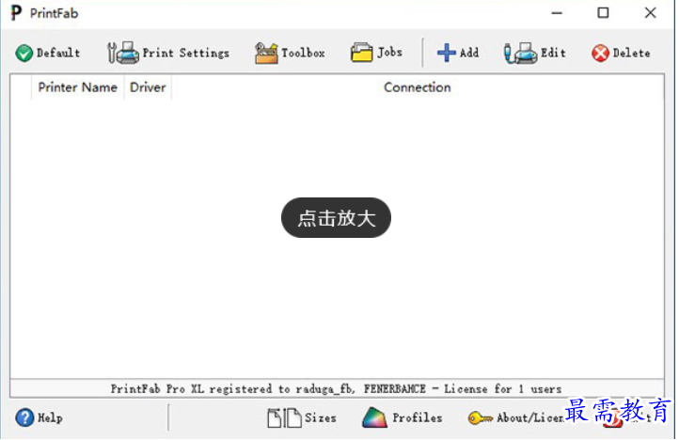
Task: Open Print Settings
Action: 168,54
